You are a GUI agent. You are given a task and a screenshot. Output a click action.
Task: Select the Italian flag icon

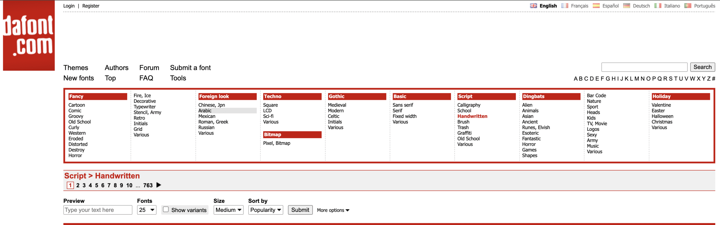658,6
